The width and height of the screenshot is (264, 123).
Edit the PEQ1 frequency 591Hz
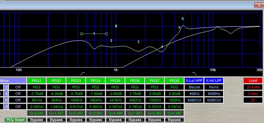tap(36, 100)
